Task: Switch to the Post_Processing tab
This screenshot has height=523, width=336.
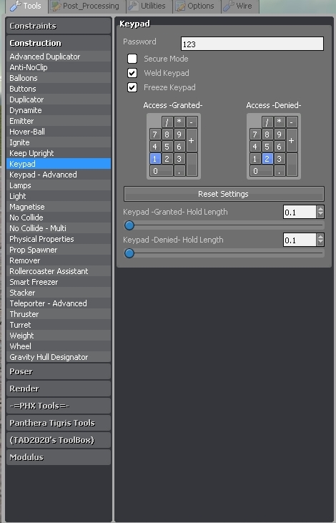Action: coord(87,6)
